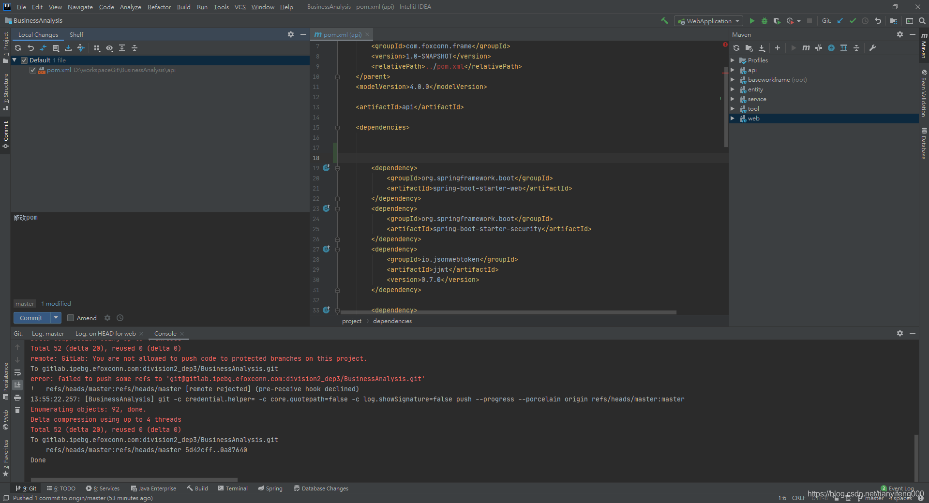This screenshot has width=929, height=503.
Task: Open WebApplication run configuration dropdown
Action: [709, 21]
